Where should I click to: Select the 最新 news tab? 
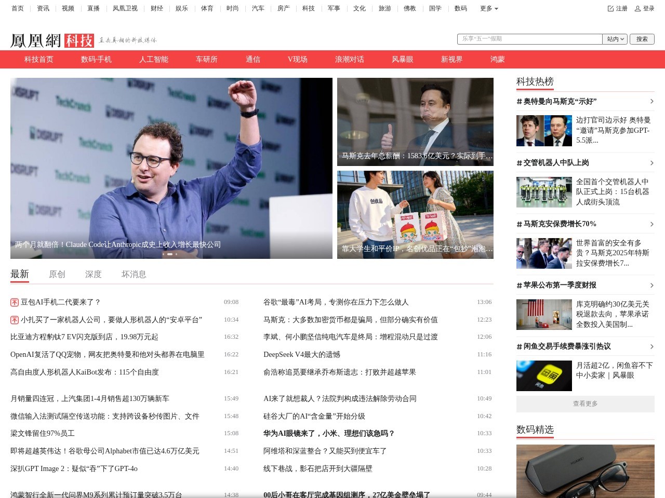point(20,274)
